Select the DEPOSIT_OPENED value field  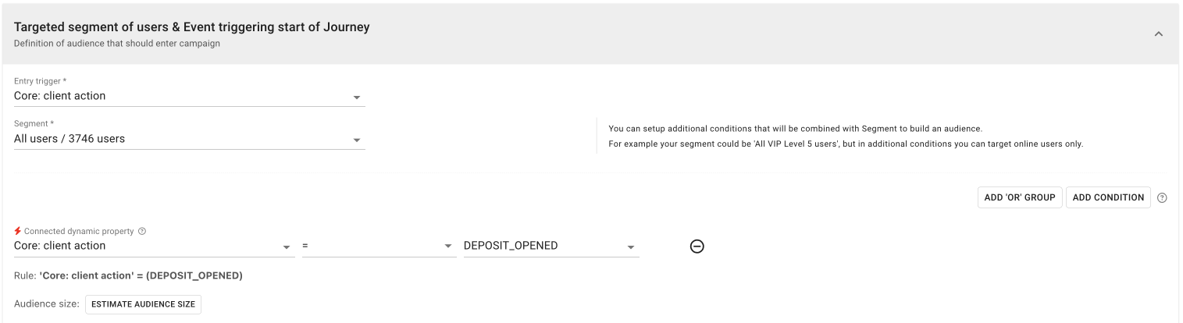pyautogui.click(x=543, y=246)
